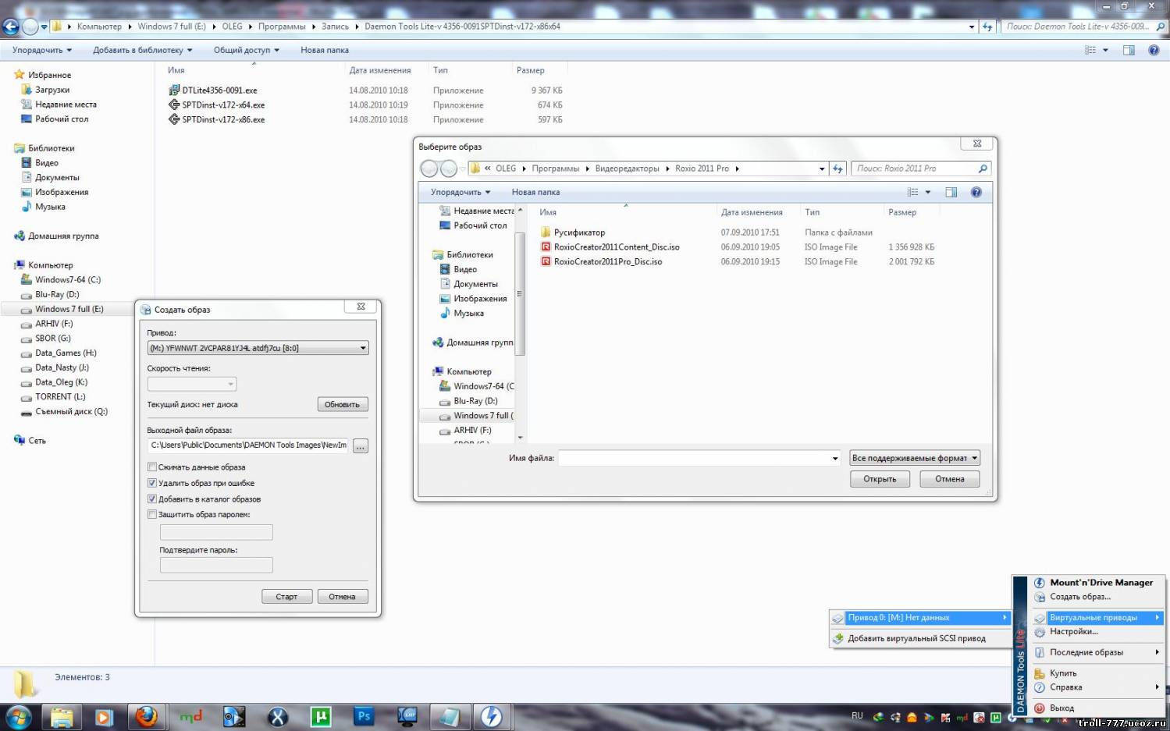Launch Windows Media Player taskbar icon
The height and width of the screenshot is (731, 1170).
tap(104, 716)
